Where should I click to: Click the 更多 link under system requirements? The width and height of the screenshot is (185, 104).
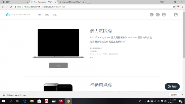[91, 58]
